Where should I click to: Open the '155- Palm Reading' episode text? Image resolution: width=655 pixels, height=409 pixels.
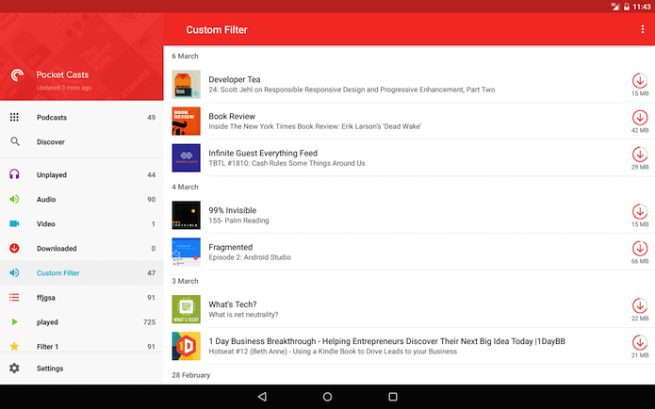pyautogui.click(x=238, y=221)
